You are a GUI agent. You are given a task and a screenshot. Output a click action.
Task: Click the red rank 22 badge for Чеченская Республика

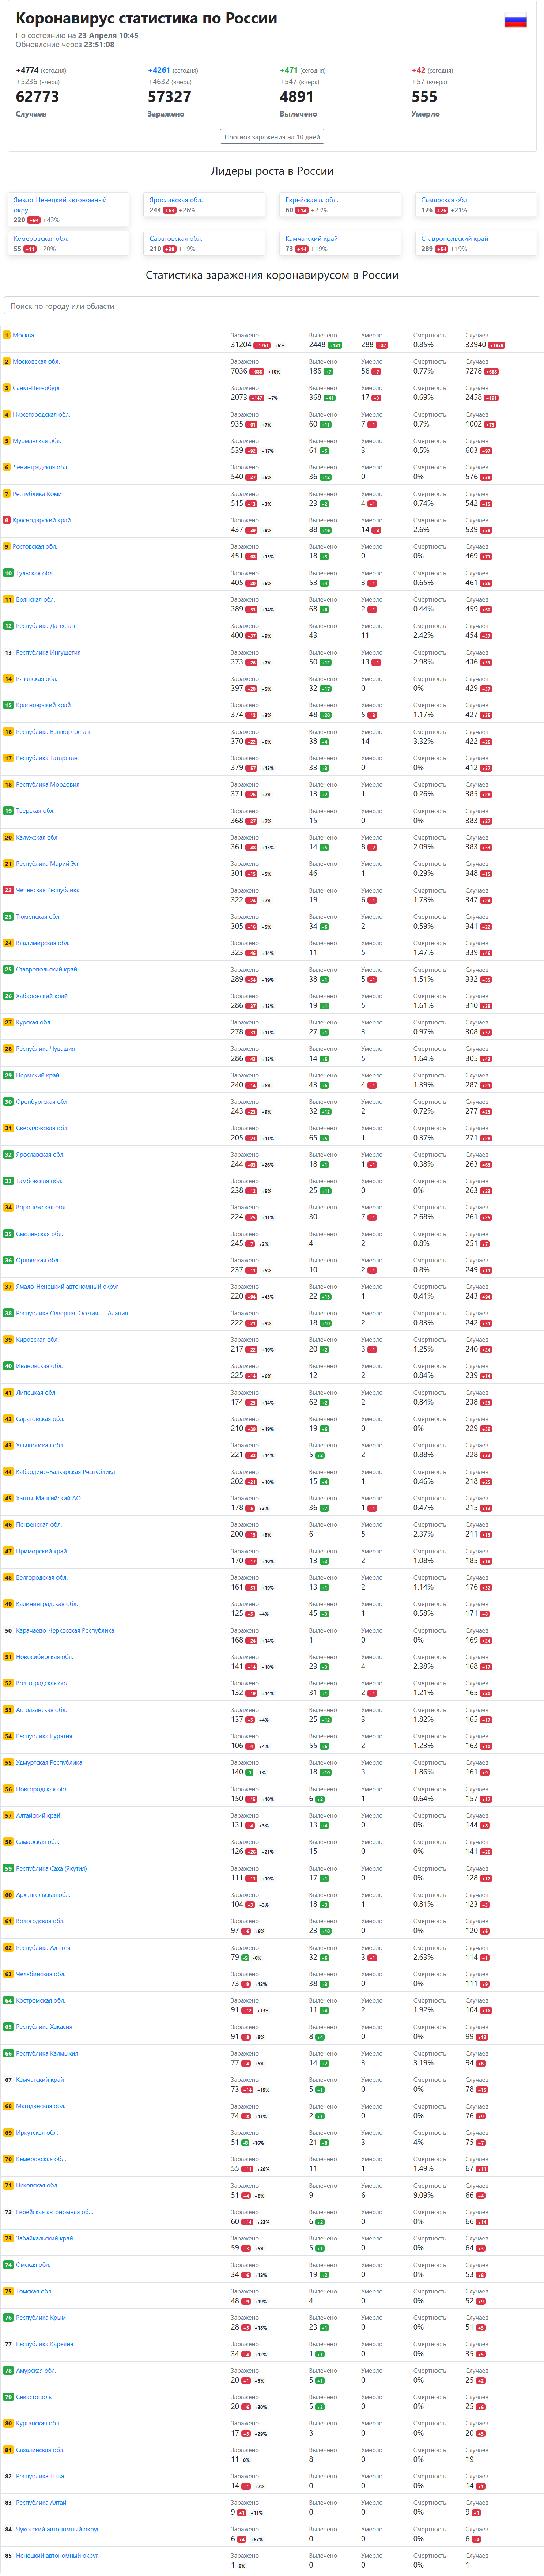8,890
